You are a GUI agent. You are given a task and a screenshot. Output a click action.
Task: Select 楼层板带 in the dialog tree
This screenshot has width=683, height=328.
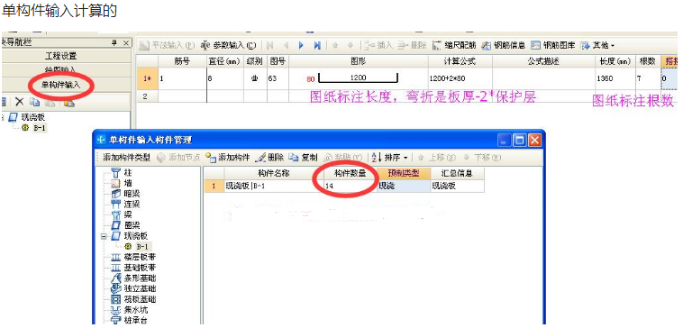tap(134, 257)
